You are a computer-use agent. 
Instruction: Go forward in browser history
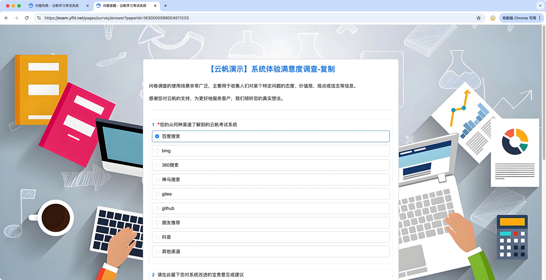[x=16, y=18]
